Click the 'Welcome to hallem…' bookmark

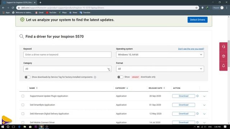tap(22, 13)
